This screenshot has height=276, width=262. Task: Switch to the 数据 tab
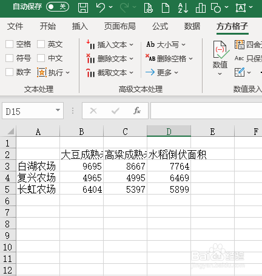(x=192, y=26)
